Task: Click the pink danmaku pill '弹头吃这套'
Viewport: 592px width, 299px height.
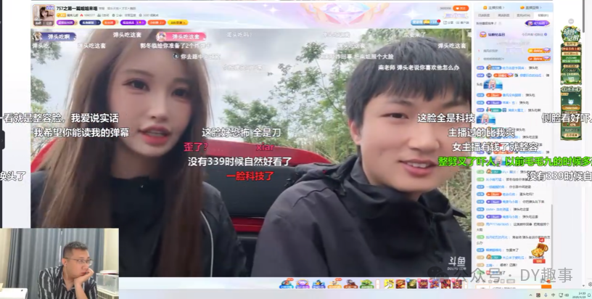Action: pos(181,36)
